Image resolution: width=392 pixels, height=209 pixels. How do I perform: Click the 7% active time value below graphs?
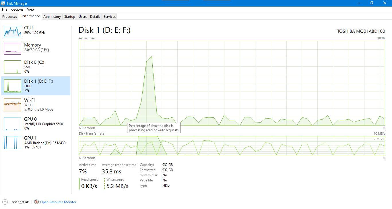(83, 171)
